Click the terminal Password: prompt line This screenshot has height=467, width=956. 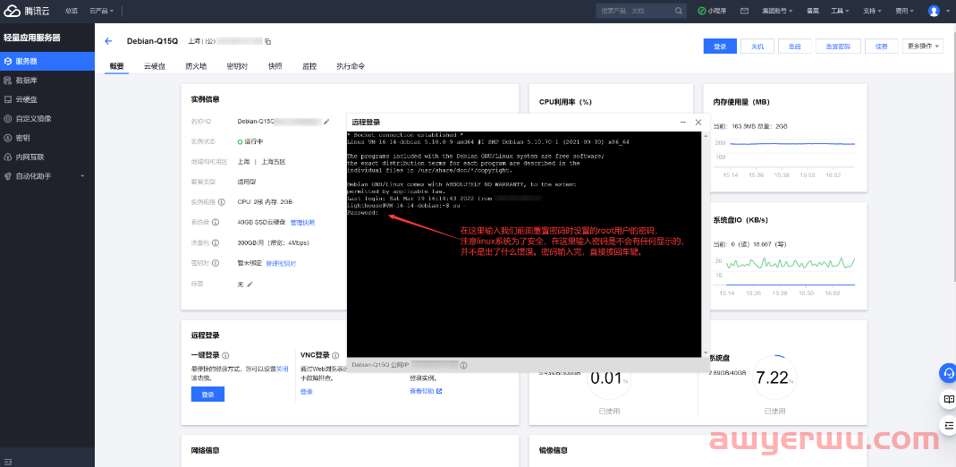tap(363, 213)
